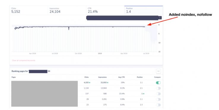Click the Pages column header
This screenshot has height=110, width=219.
[14, 77]
